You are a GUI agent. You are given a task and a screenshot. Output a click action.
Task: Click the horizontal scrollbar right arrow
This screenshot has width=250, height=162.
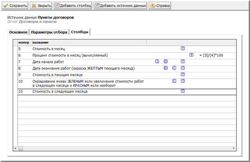(234, 148)
